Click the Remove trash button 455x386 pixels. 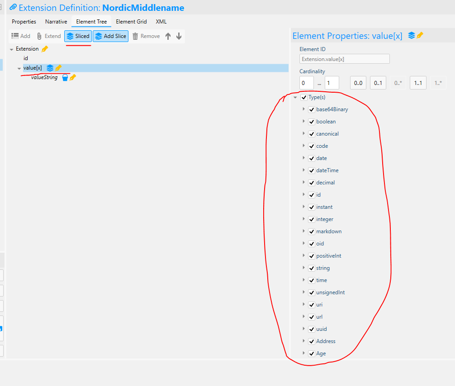[x=146, y=36]
